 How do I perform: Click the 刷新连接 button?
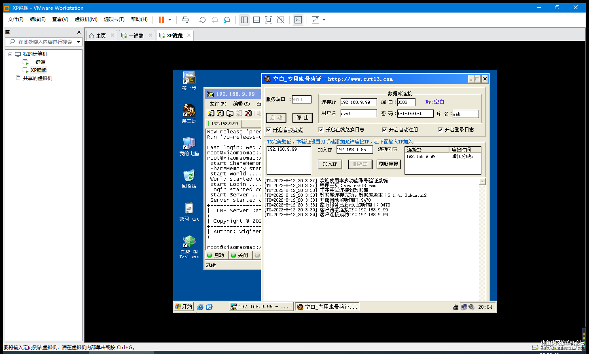[x=389, y=164]
